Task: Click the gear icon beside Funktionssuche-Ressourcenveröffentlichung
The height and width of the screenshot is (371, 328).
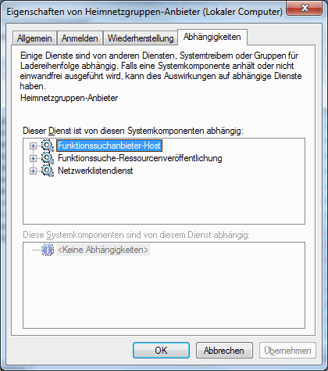Action: [x=48, y=158]
